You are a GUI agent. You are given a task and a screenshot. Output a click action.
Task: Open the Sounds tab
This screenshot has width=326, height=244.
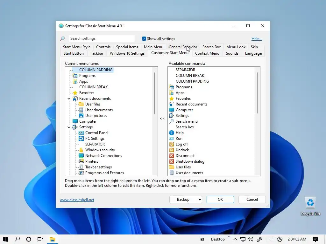(x=232, y=53)
